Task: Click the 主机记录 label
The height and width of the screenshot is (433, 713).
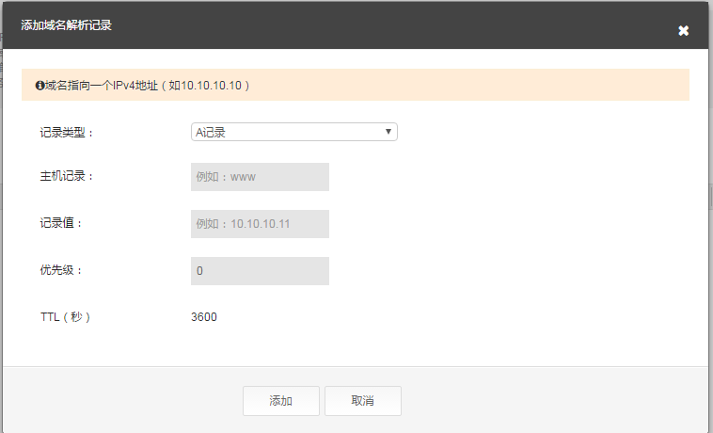Action: click(x=67, y=176)
